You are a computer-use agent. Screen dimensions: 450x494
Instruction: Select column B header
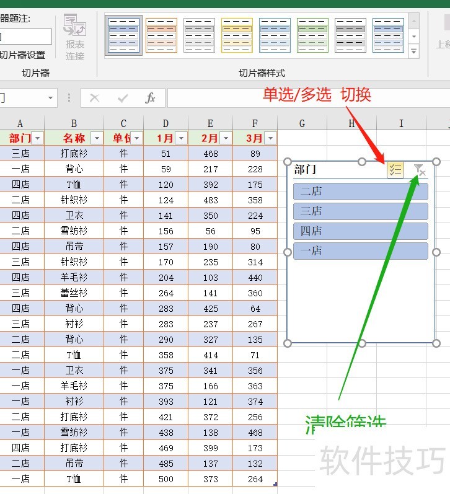(74, 123)
